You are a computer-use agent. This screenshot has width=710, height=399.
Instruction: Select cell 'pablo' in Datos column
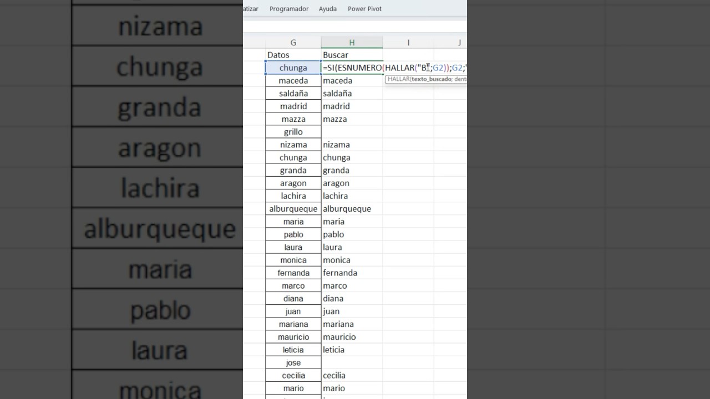point(293,234)
